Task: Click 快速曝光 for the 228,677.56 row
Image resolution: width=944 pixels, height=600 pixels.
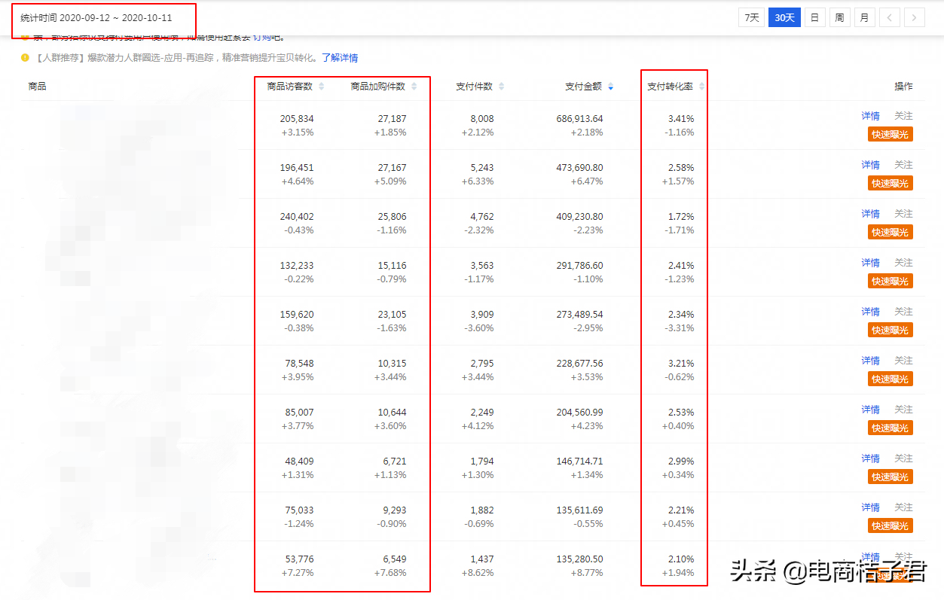Action: pos(890,379)
